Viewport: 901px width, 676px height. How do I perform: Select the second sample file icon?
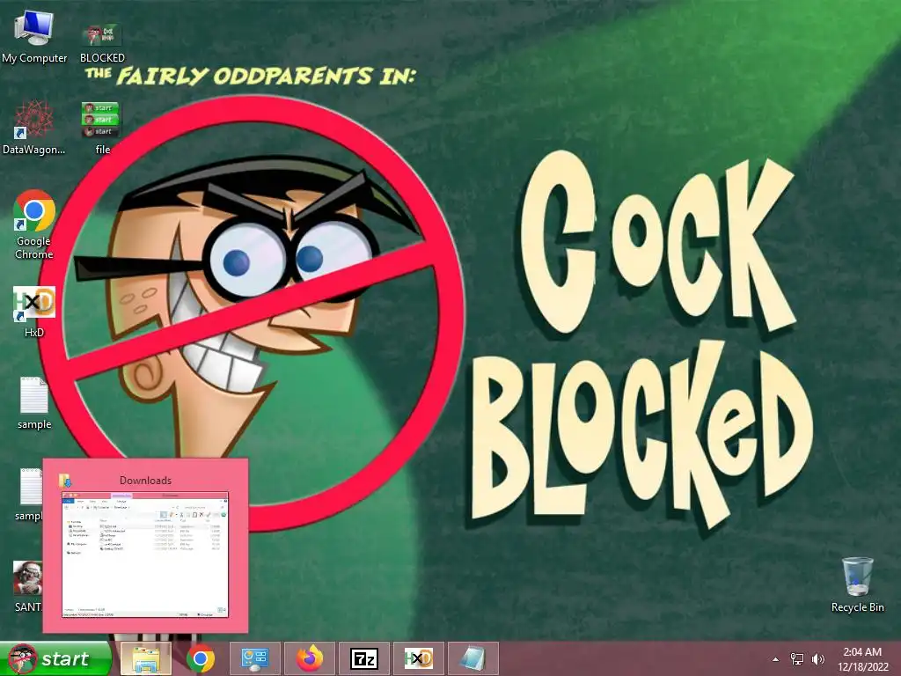click(x=30, y=493)
